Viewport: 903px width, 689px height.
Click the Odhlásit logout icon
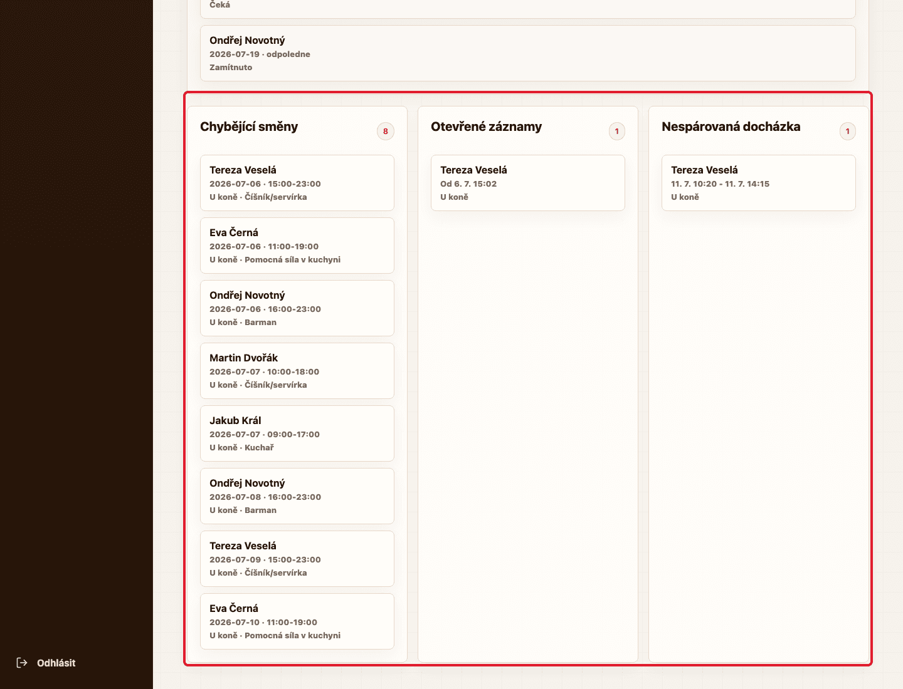22,663
